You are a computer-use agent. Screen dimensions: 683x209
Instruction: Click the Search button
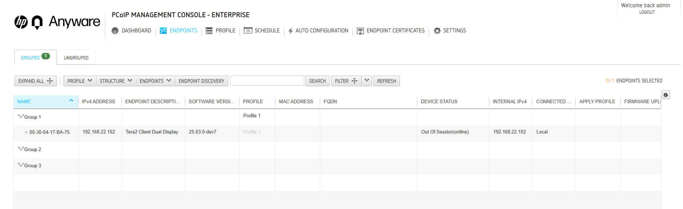tap(318, 81)
